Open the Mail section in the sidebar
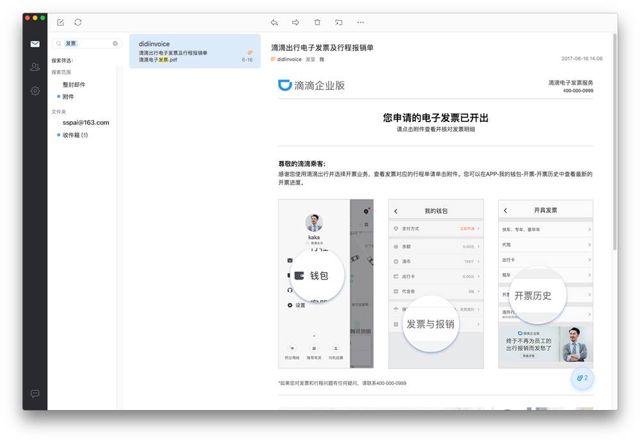 [x=35, y=44]
